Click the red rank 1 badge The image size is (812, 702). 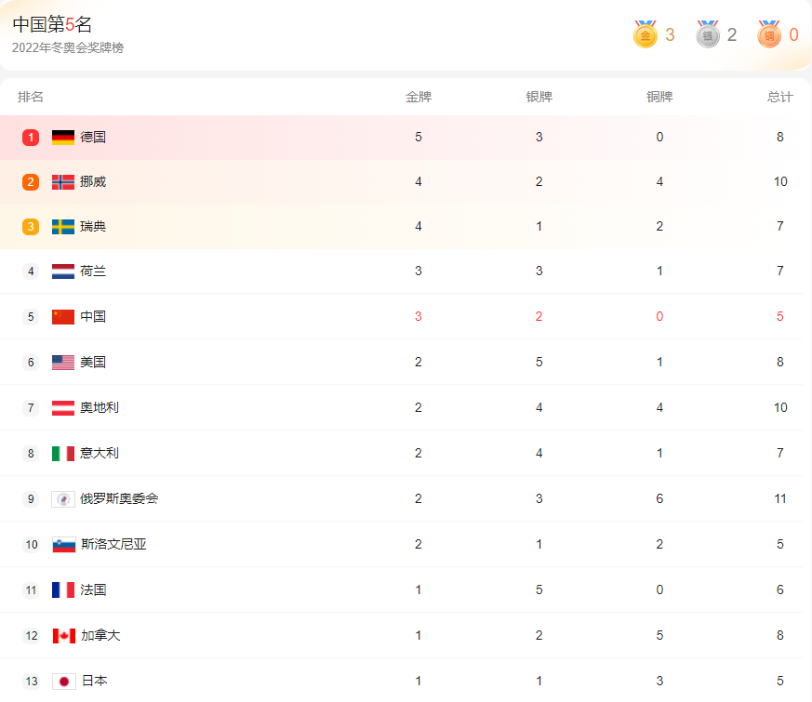(x=31, y=138)
